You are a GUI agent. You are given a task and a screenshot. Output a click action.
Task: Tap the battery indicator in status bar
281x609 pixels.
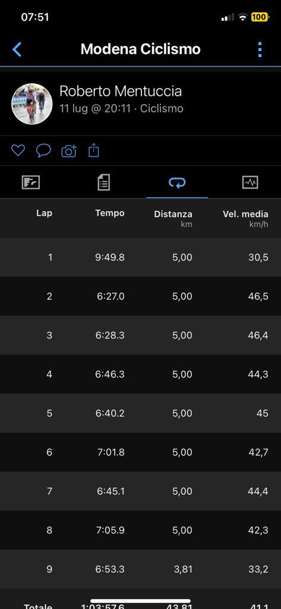click(x=259, y=17)
